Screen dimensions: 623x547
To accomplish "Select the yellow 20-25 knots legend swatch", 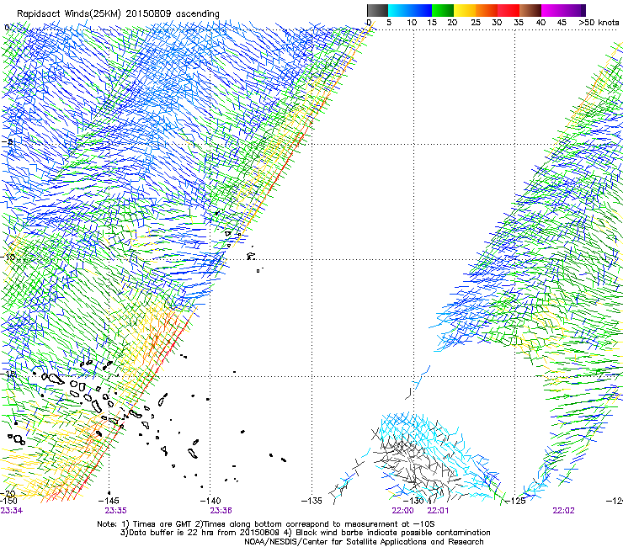I will (x=465, y=10).
